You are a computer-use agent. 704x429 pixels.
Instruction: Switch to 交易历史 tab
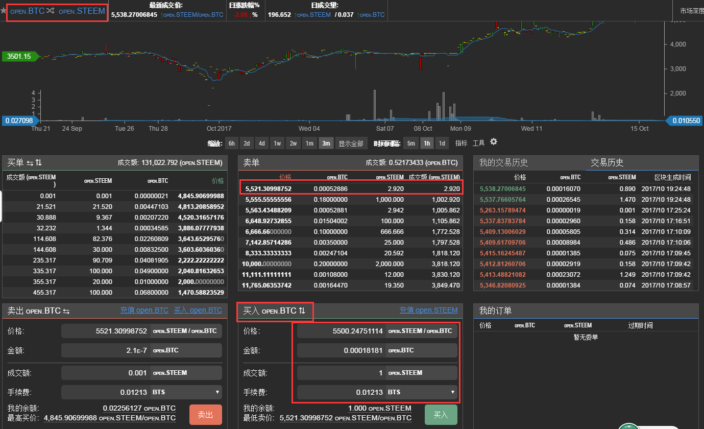tap(607, 163)
